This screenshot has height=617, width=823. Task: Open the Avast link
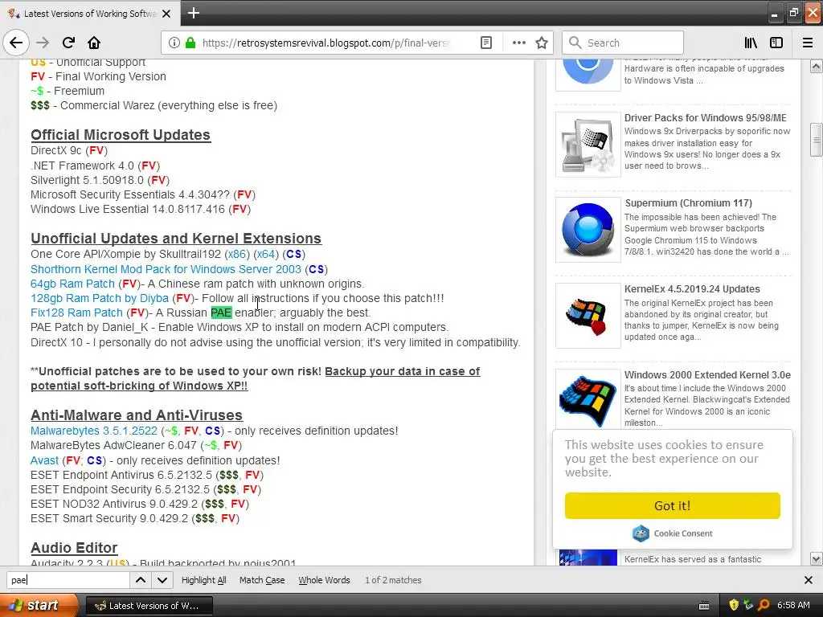point(44,460)
